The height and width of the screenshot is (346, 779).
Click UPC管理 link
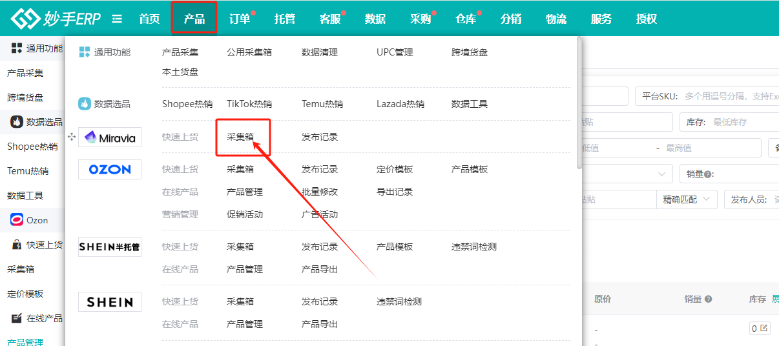click(x=395, y=52)
